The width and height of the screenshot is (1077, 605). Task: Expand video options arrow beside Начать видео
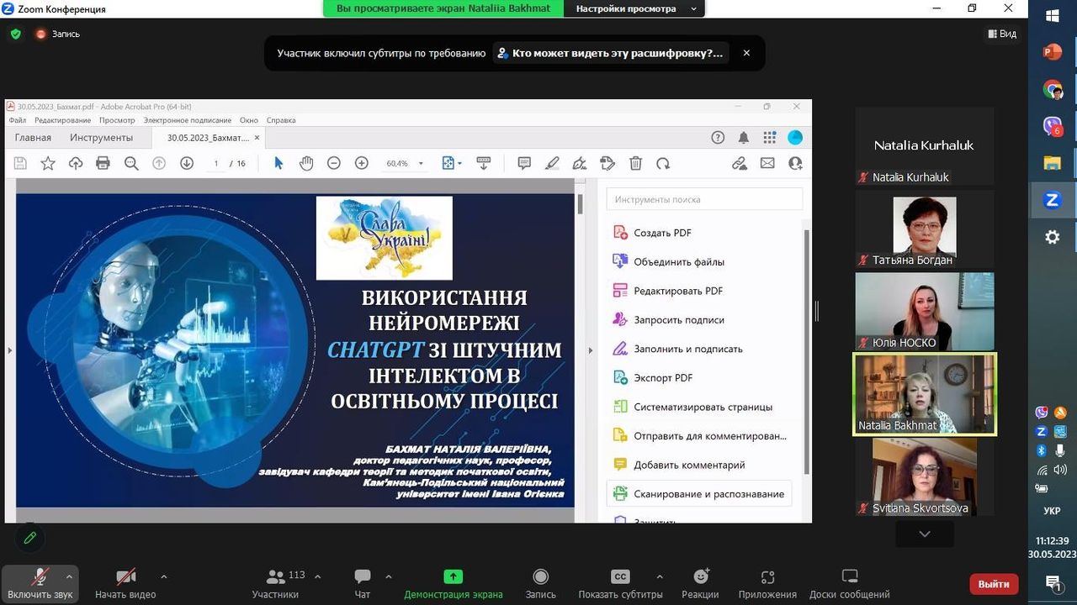coord(163,577)
